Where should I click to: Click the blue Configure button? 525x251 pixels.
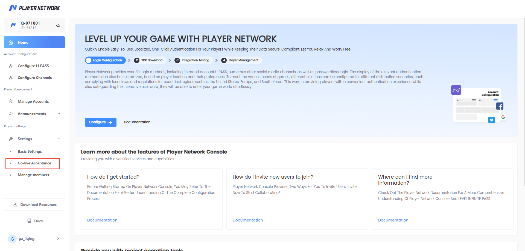[101, 122]
